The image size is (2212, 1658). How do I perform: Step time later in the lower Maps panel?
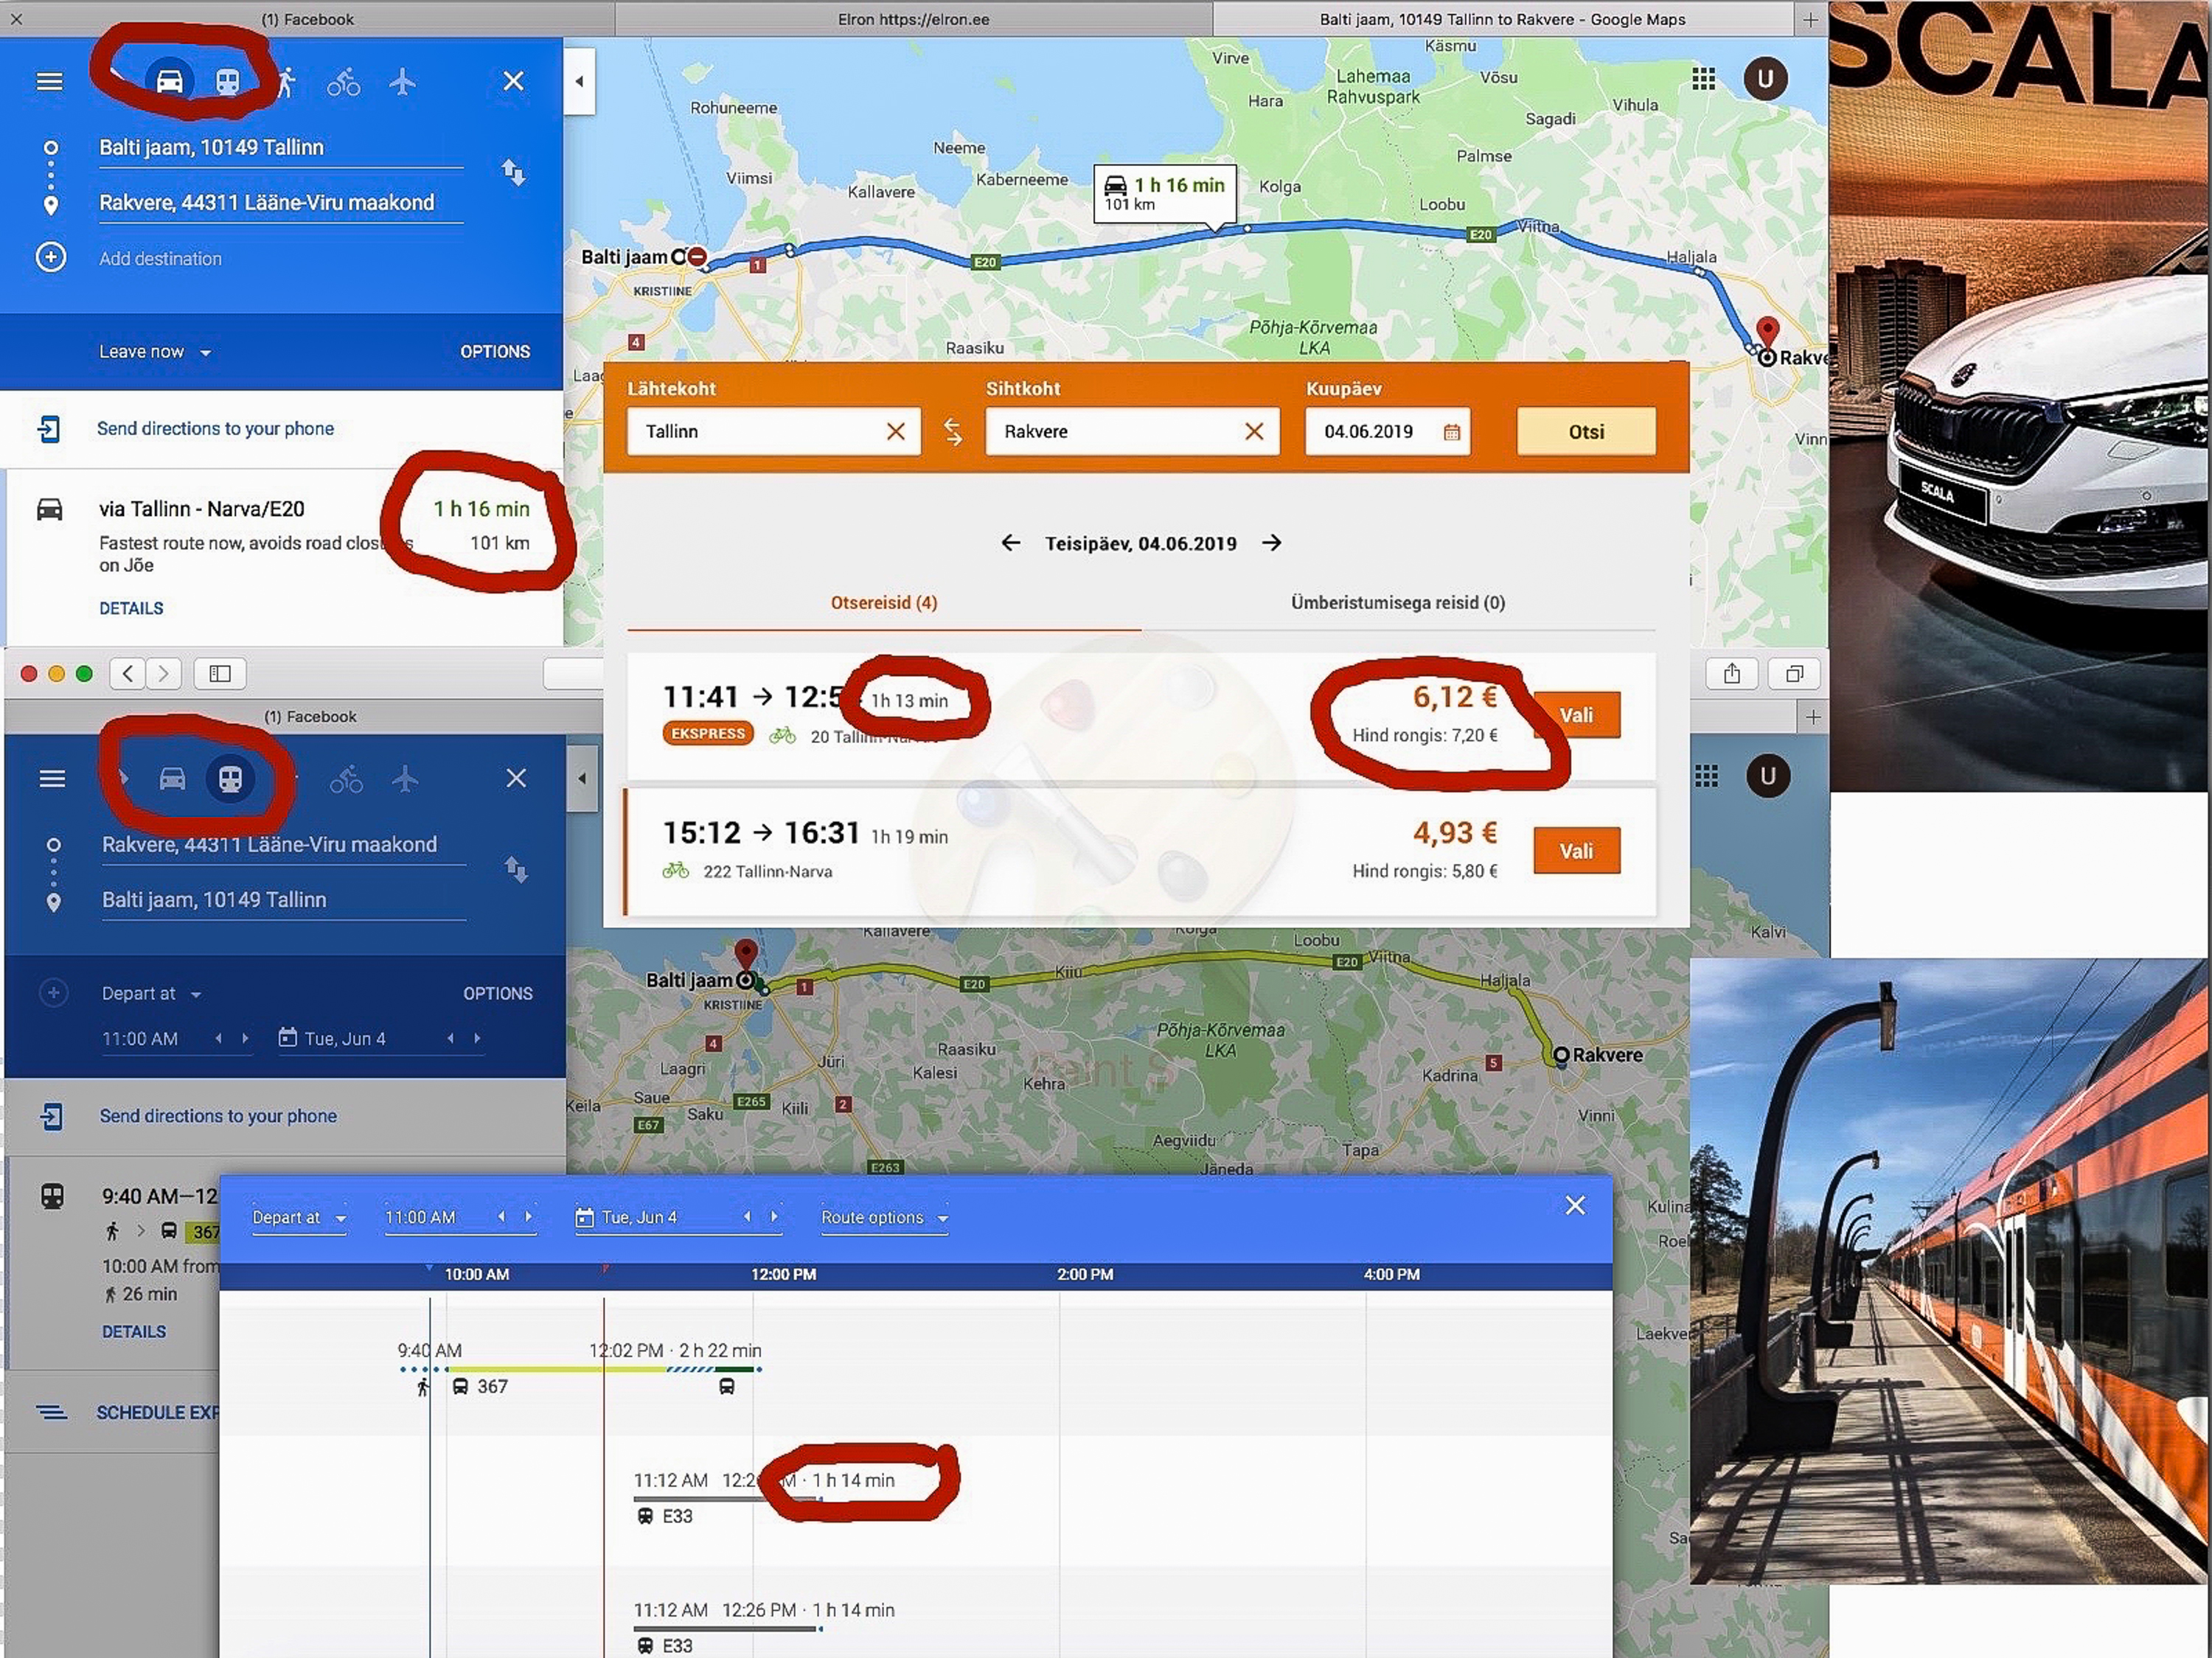(246, 1039)
